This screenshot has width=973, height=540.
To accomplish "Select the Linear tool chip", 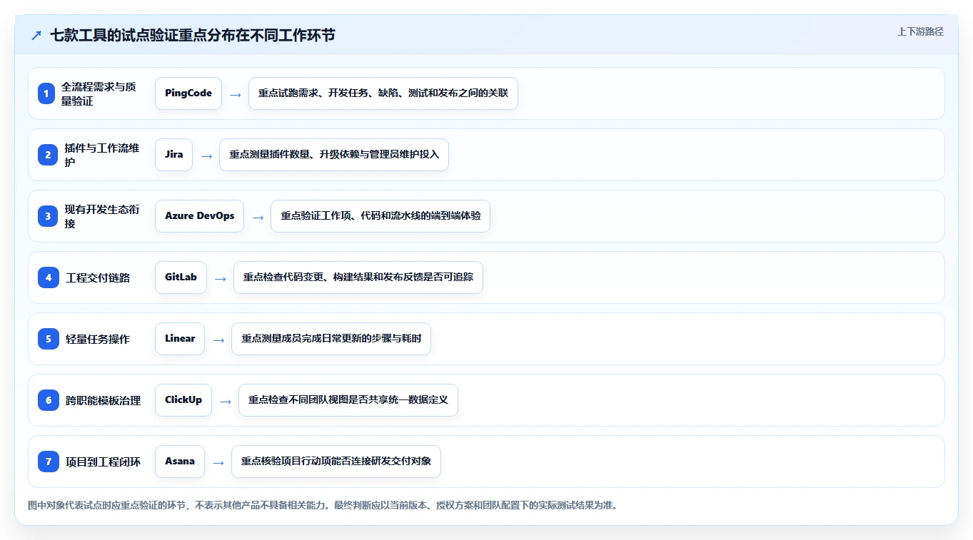I will click(x=180, y=339).
